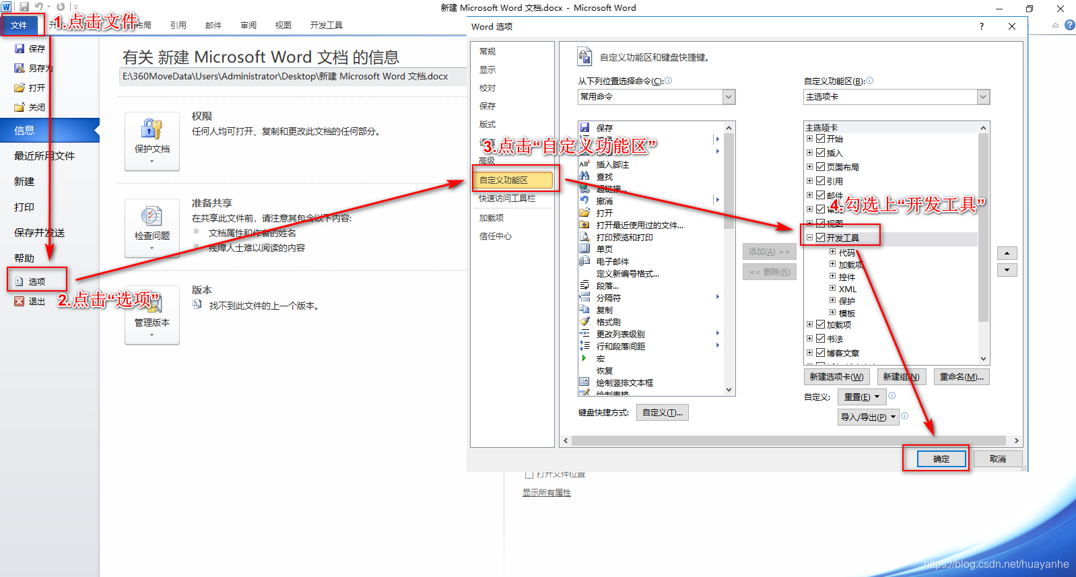Toggle the 博客文章 (Blog Post) checkbox
This screenshot has height=577, width=1076.
tap(820, 352)
